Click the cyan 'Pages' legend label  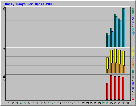[x=133, y=32]
